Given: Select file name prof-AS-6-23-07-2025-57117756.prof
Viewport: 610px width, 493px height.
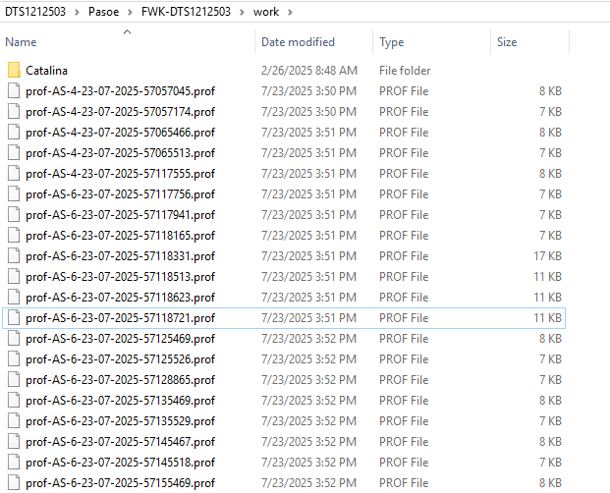Looking at the screenshot, I should tap(120, 194).
